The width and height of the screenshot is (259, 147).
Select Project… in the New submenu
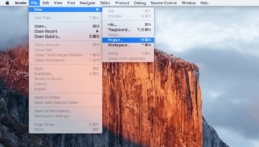click(x=115, y=40)
